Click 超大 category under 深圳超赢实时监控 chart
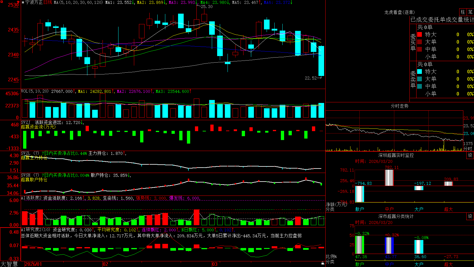Viewport: 474px width, 267px height. coord(449,209)
